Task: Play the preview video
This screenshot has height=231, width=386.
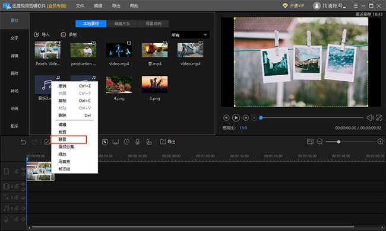Action: coord(236,118)
